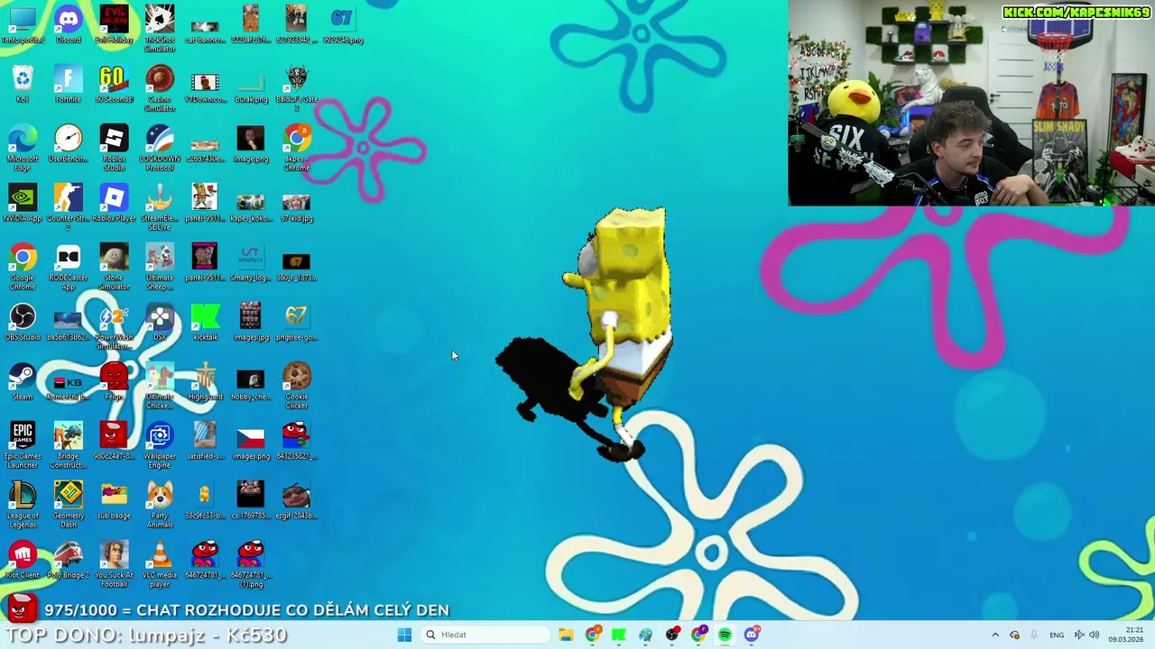1155x649 pixels.
Task: Expand the hidden system tray icons
Action: 995,635
